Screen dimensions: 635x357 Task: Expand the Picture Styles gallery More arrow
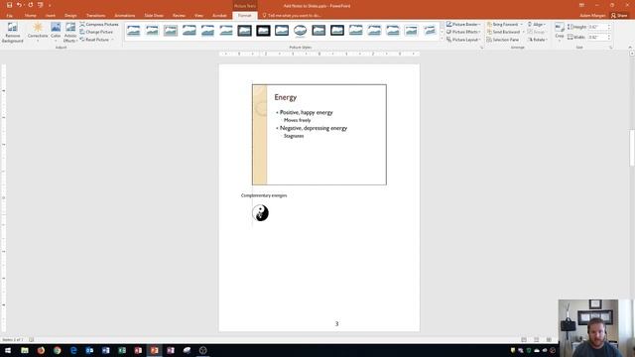click(442, 40)
